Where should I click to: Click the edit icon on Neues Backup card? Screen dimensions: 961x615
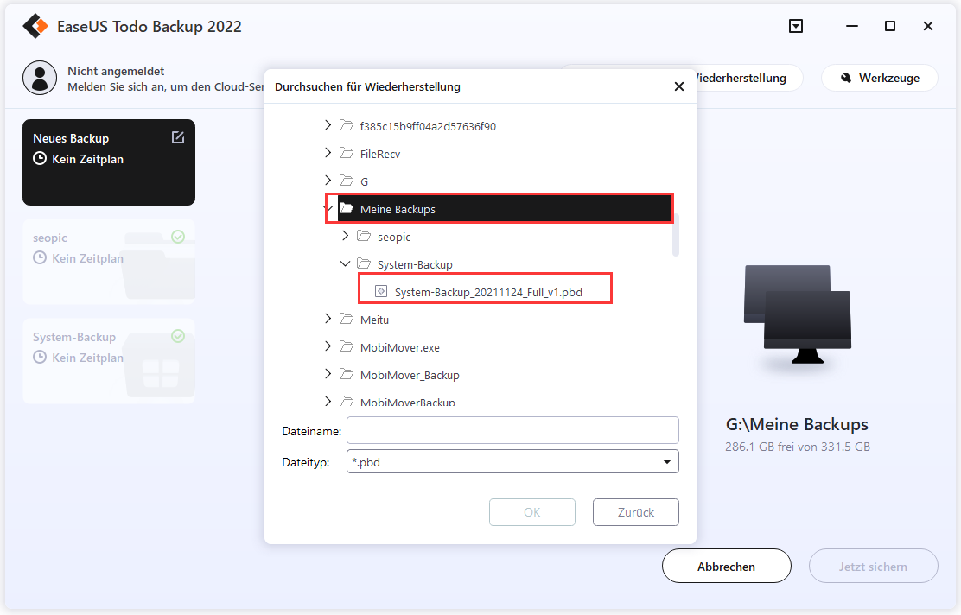click(178, 137)
